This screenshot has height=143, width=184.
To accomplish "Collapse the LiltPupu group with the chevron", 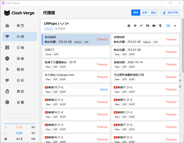I will (x=175, y=26).
